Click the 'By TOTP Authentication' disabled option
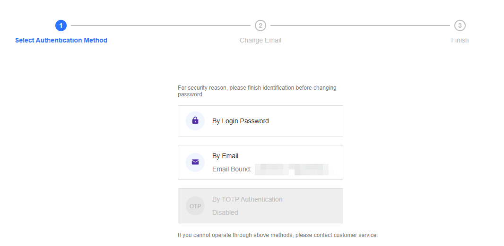This screenshot has height=246, width=504. click(247, 199)
